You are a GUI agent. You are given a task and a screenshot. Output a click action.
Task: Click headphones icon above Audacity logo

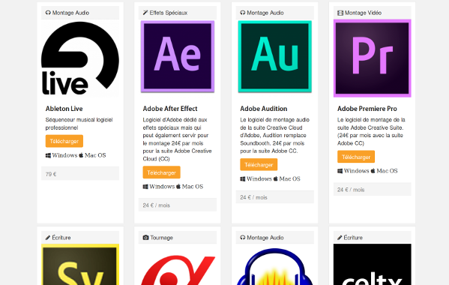pos(243,238)
